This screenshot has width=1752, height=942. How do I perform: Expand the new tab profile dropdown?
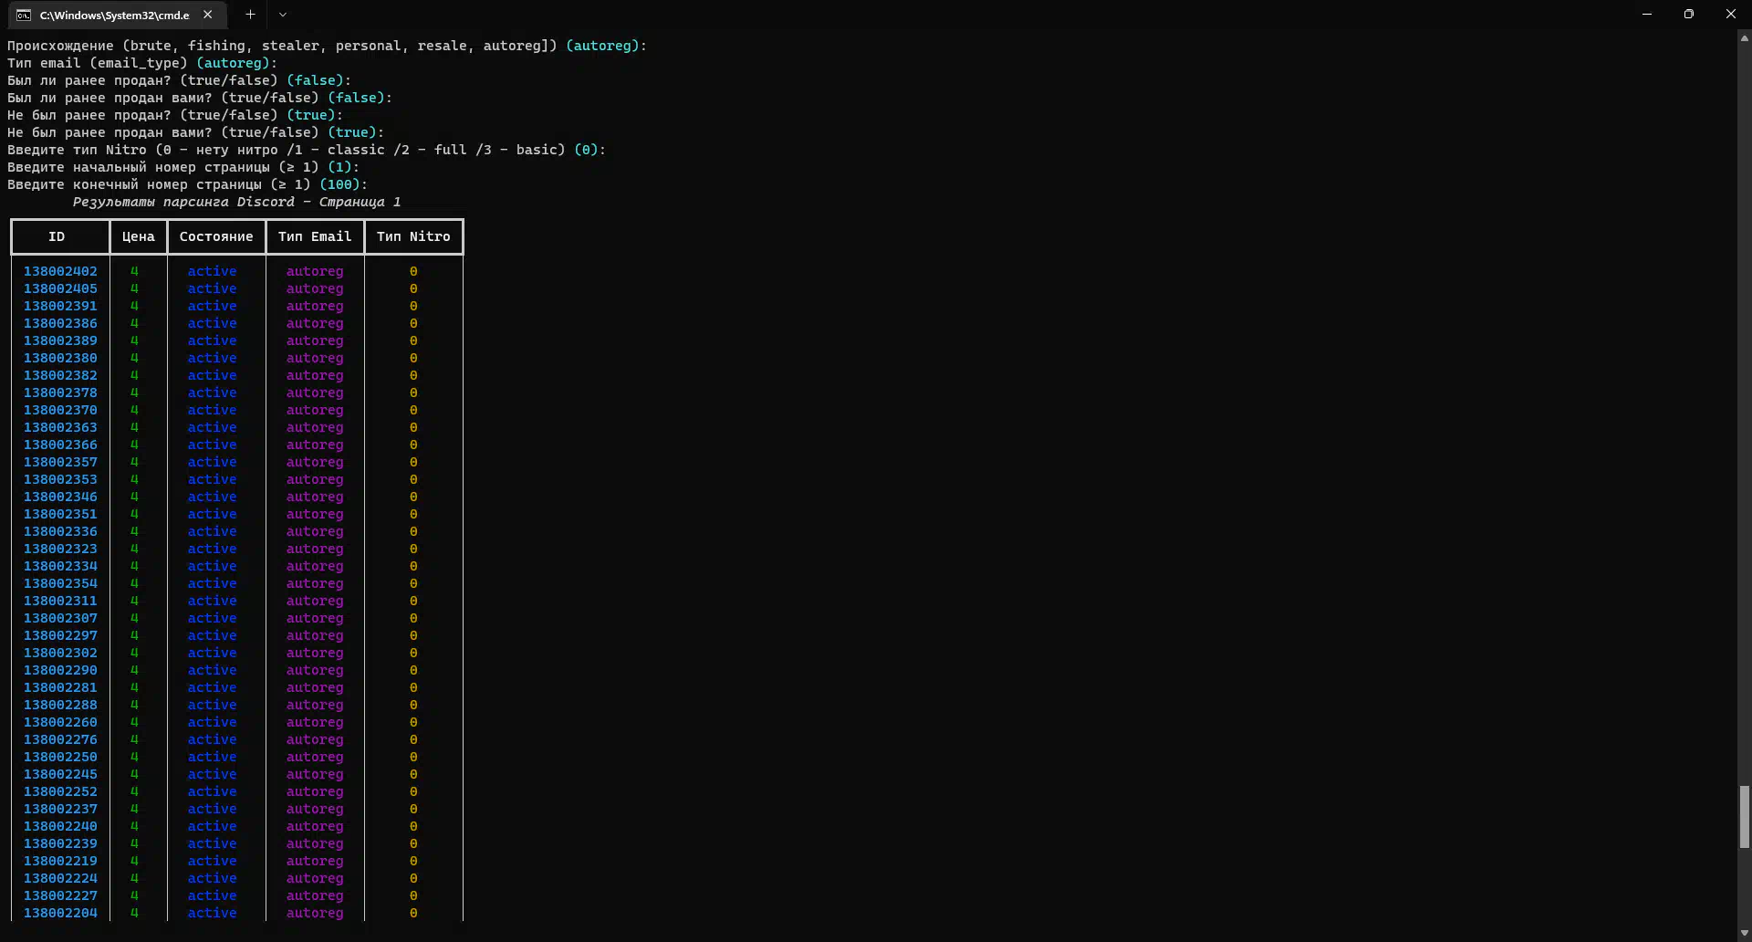[x=283, y=15]
